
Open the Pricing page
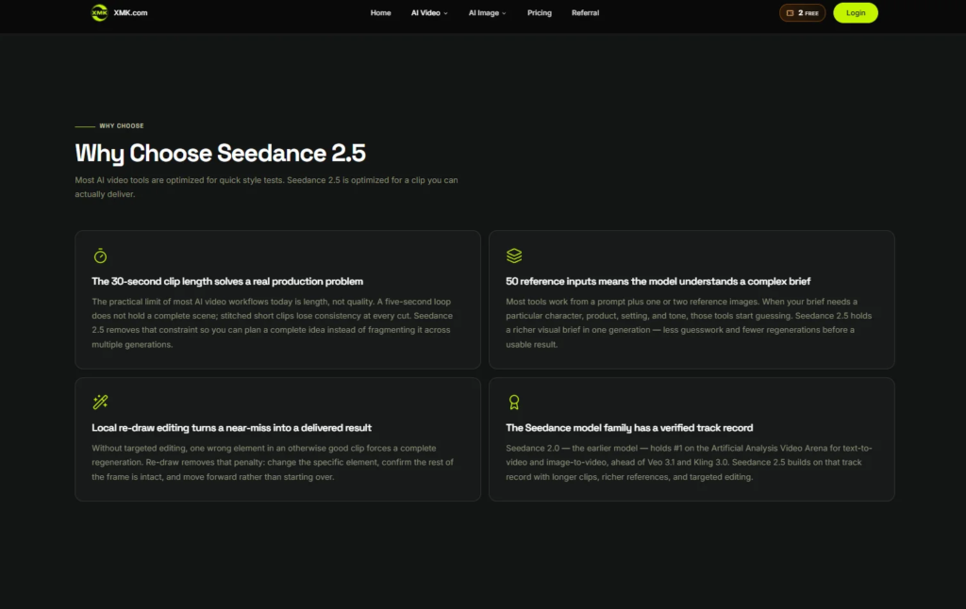pos(539,13)
